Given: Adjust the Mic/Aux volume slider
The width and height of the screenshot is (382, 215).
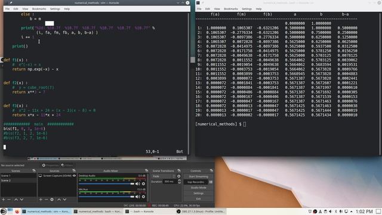Looking at the screenshot, I should pyautogui.click(x=106, y=196).
